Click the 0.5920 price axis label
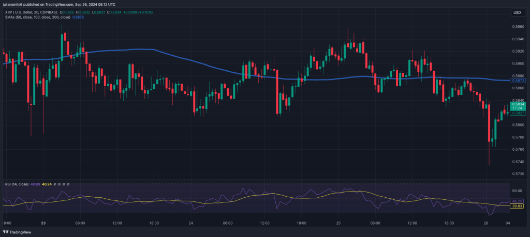Viewport: 530px width, 237px height. 519,51
